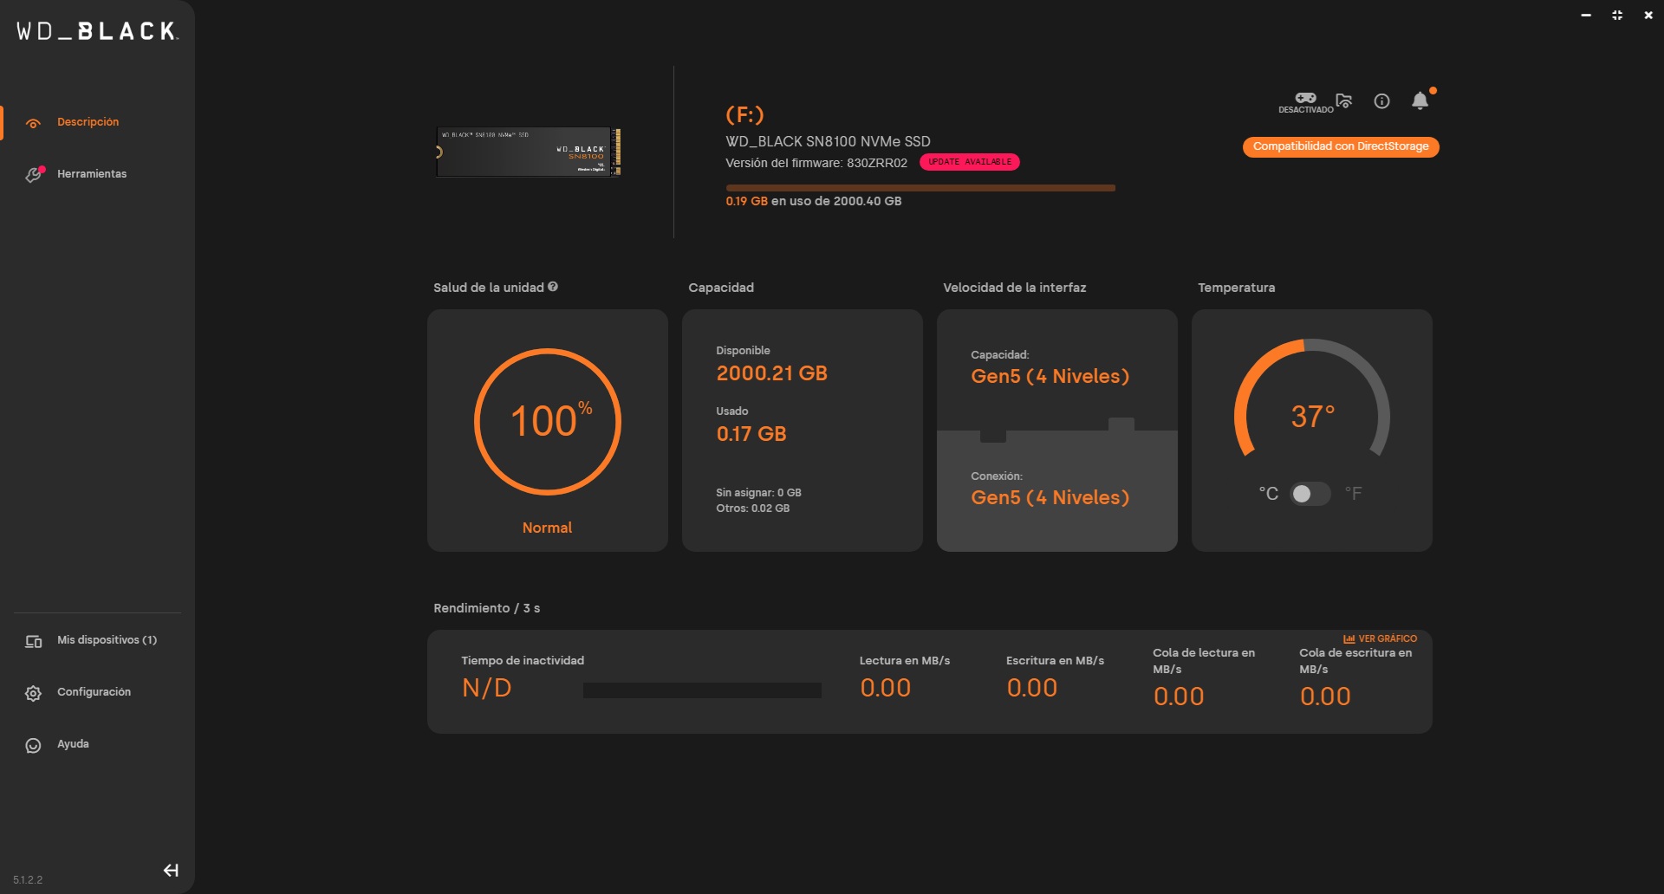Viewport: 1664px width, 894px height.
Task: Click the drive capacity usage bar
Action: point(920,188)
